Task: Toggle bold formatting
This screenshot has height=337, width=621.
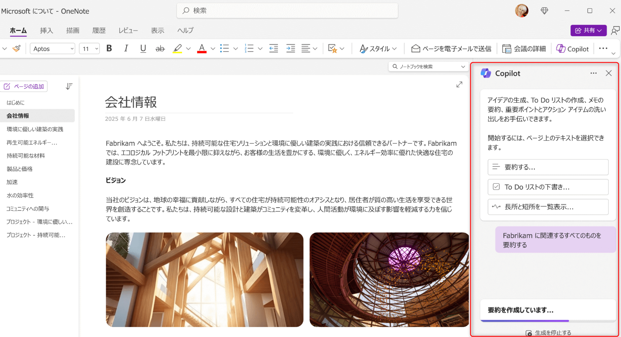Action: click(x=109, y=49)
